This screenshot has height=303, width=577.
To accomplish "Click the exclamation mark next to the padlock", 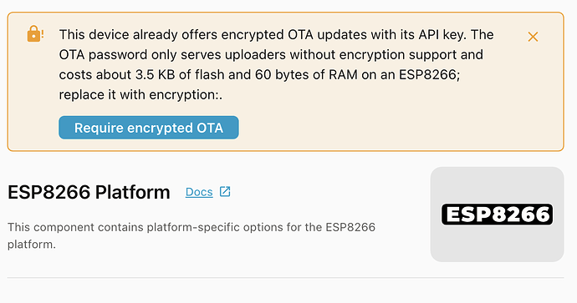I will (43, 34).
